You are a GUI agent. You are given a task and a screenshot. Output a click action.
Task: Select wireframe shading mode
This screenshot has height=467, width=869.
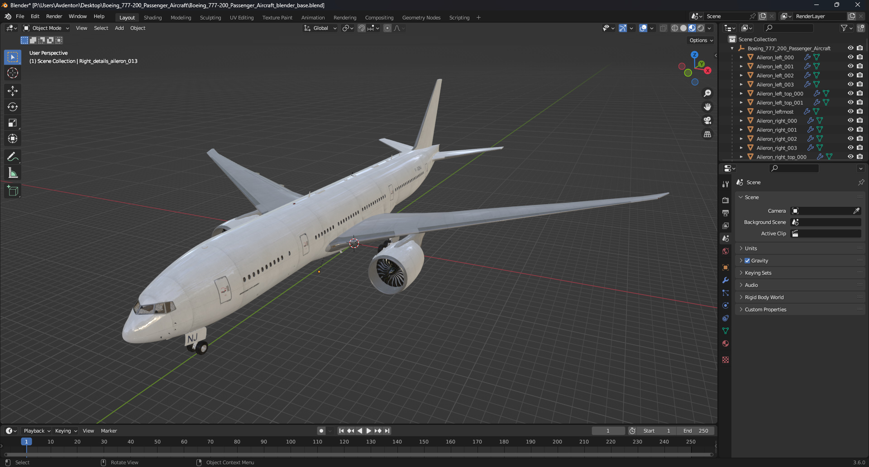pos(675,28)
